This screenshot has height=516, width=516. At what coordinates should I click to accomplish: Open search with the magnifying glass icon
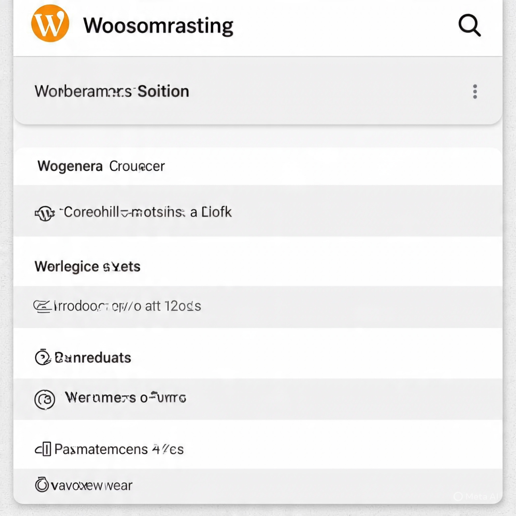[470, 25]
